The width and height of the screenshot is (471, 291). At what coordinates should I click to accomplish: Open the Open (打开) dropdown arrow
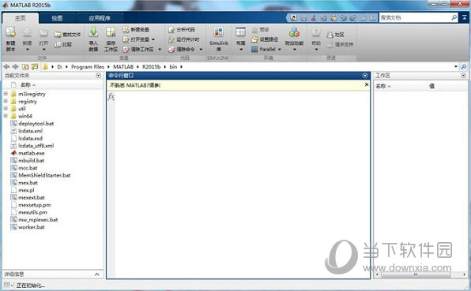click(x=43, y=50)
